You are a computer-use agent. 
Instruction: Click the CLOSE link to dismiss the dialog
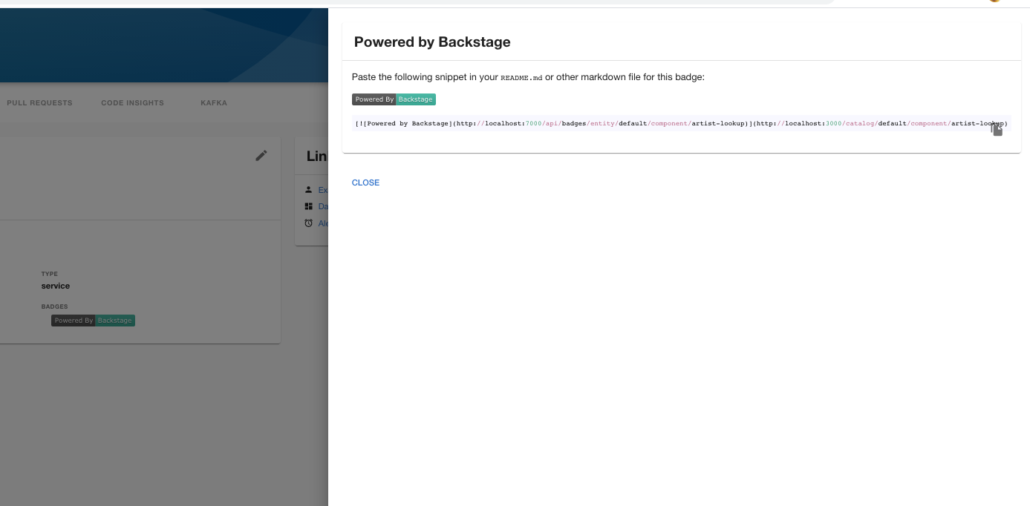365,183
